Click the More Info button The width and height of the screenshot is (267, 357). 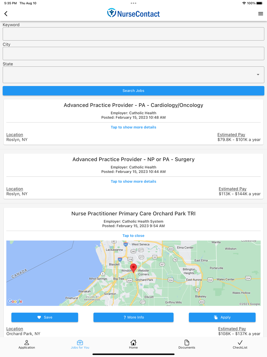tap(133, 317)
